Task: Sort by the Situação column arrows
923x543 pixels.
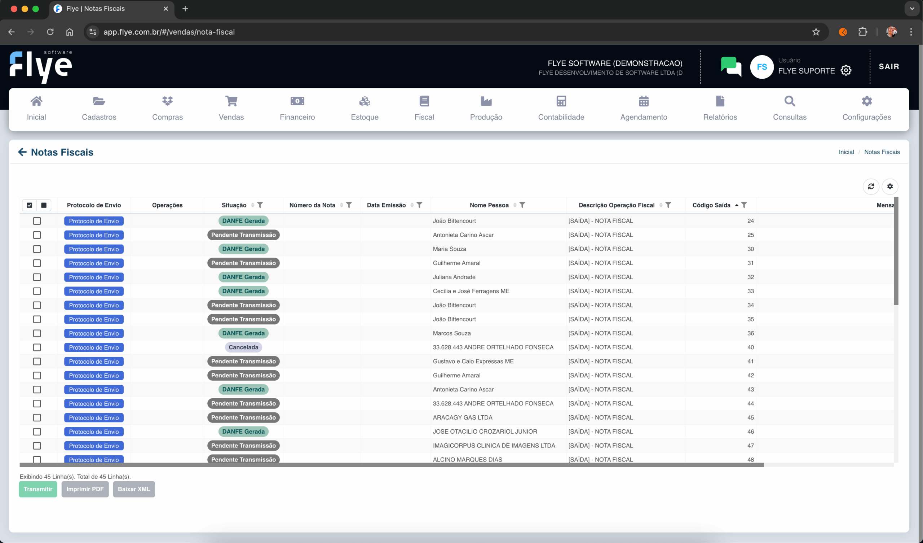Action: (x=252, y=205)
